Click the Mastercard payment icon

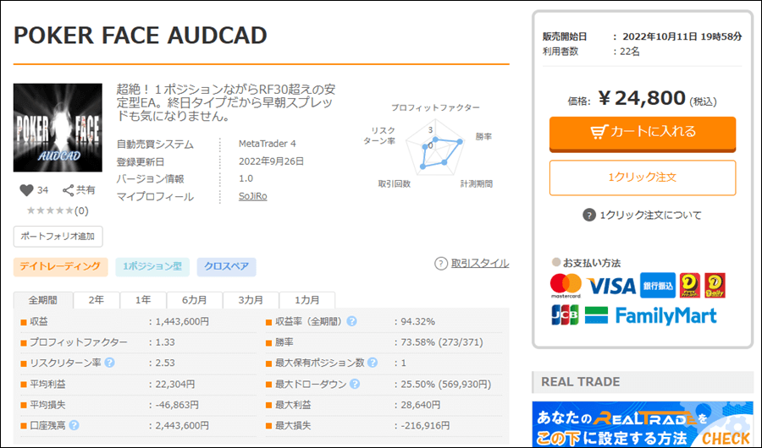566,286
